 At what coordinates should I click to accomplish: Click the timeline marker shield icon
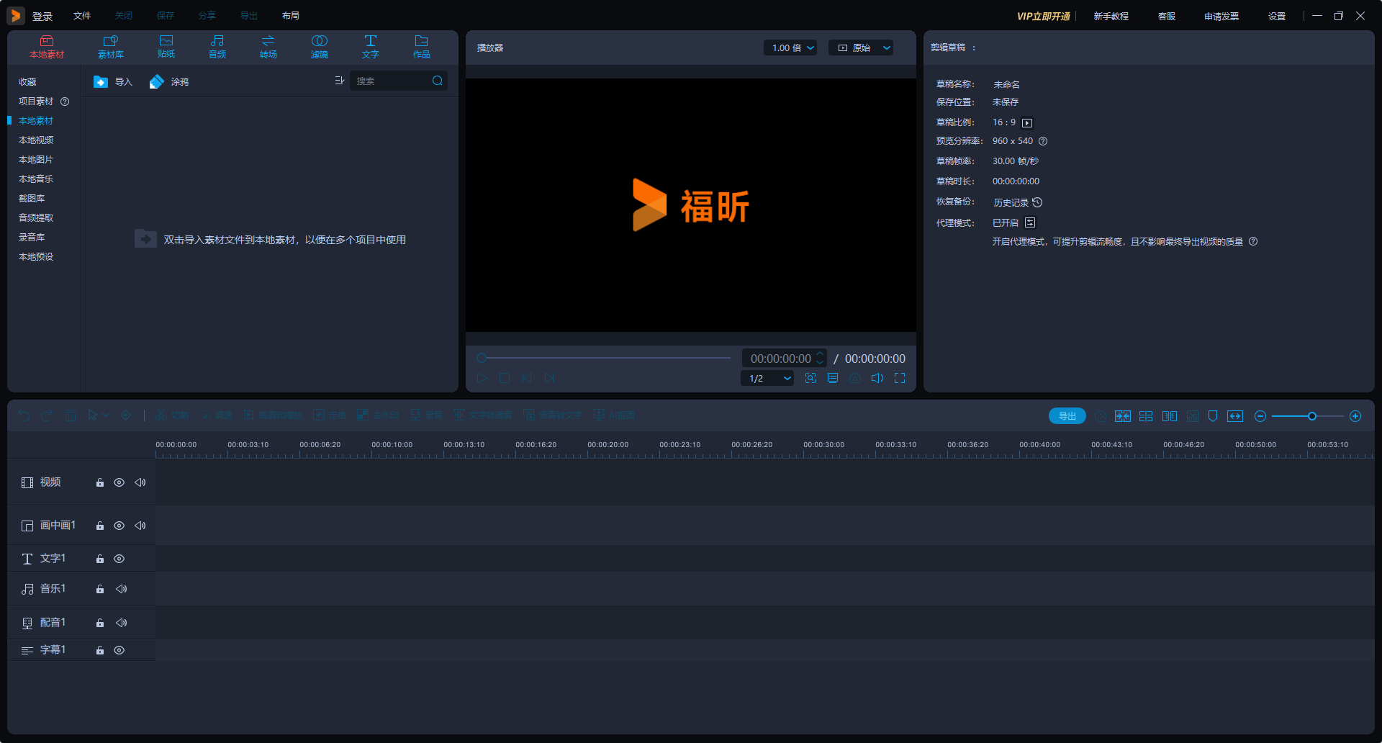point(1213,416)
